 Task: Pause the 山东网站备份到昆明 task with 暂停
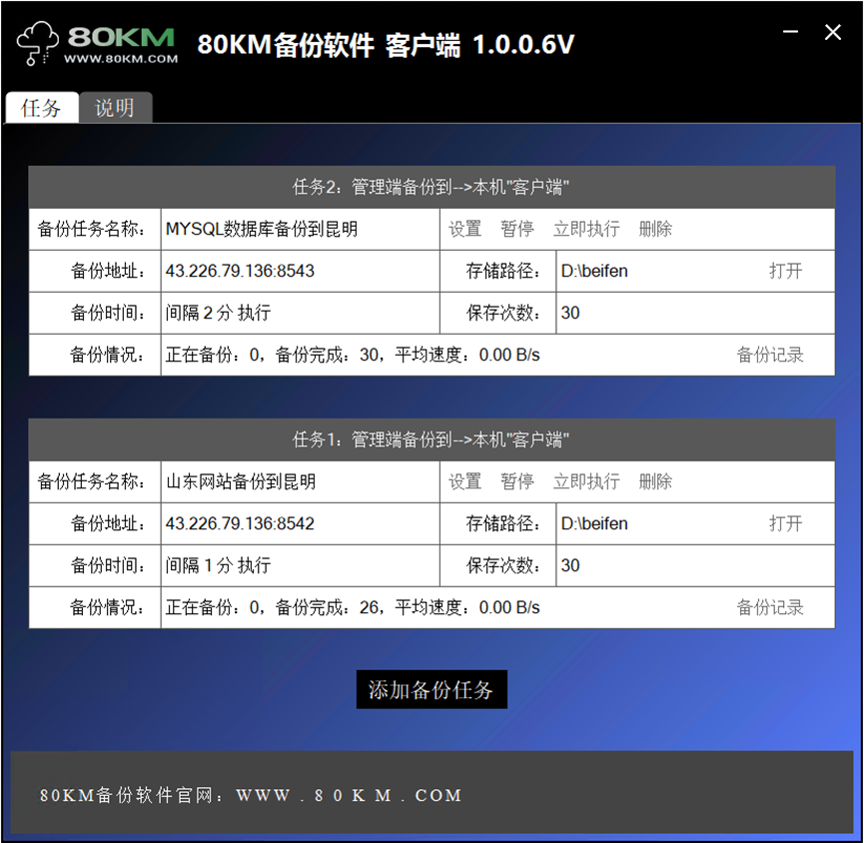click(x=516, y=481)
